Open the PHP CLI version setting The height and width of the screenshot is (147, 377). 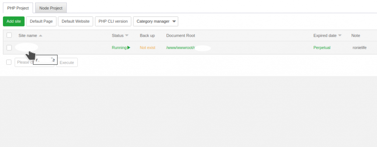(x=113, y=21)
